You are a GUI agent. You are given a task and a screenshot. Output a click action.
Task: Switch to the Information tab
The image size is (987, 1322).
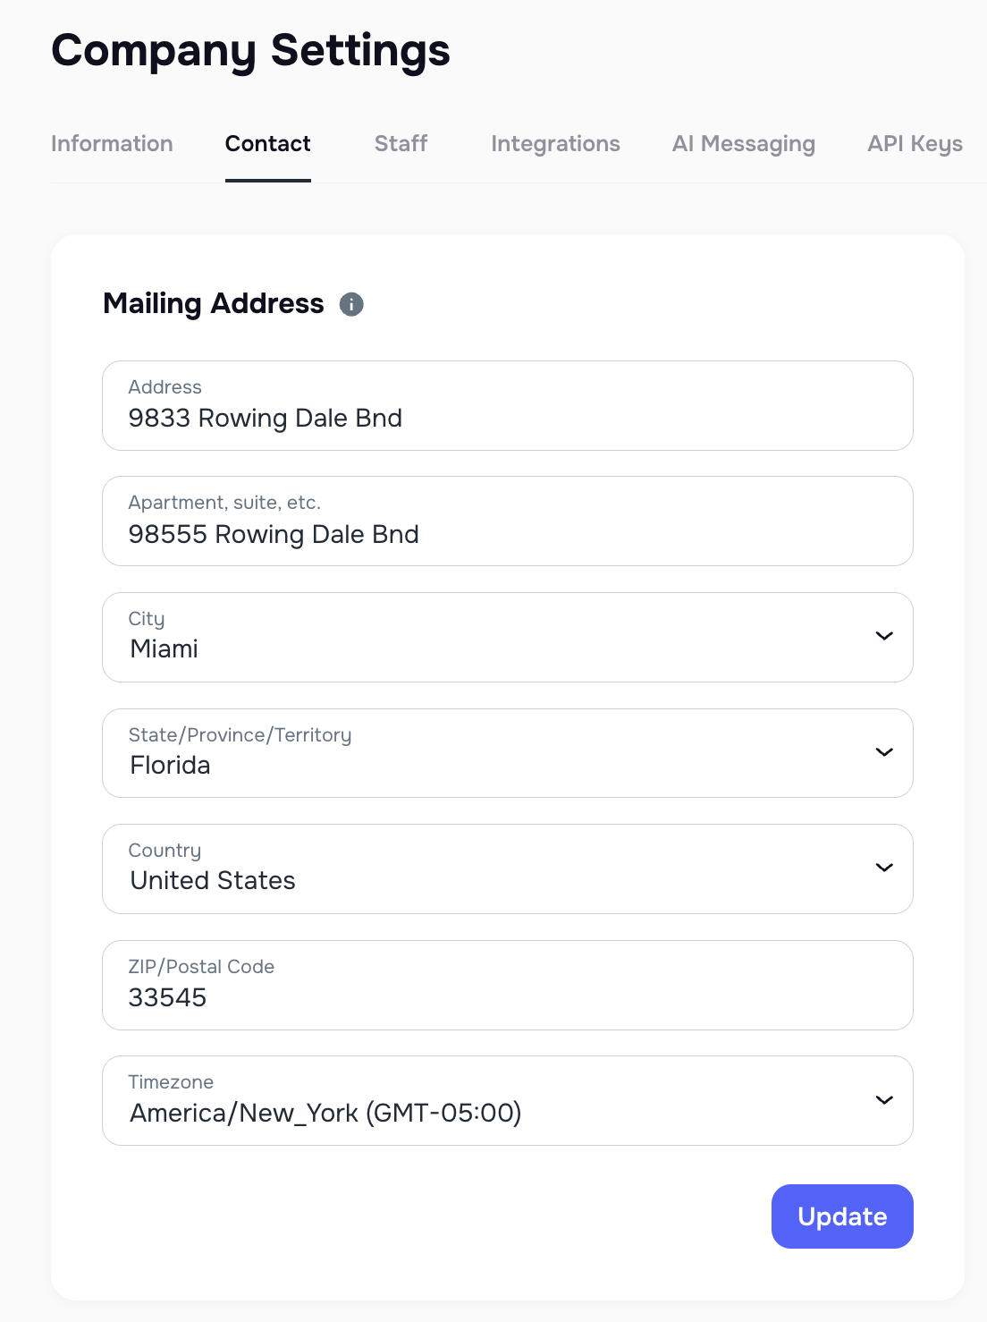[x=112, y=143]
